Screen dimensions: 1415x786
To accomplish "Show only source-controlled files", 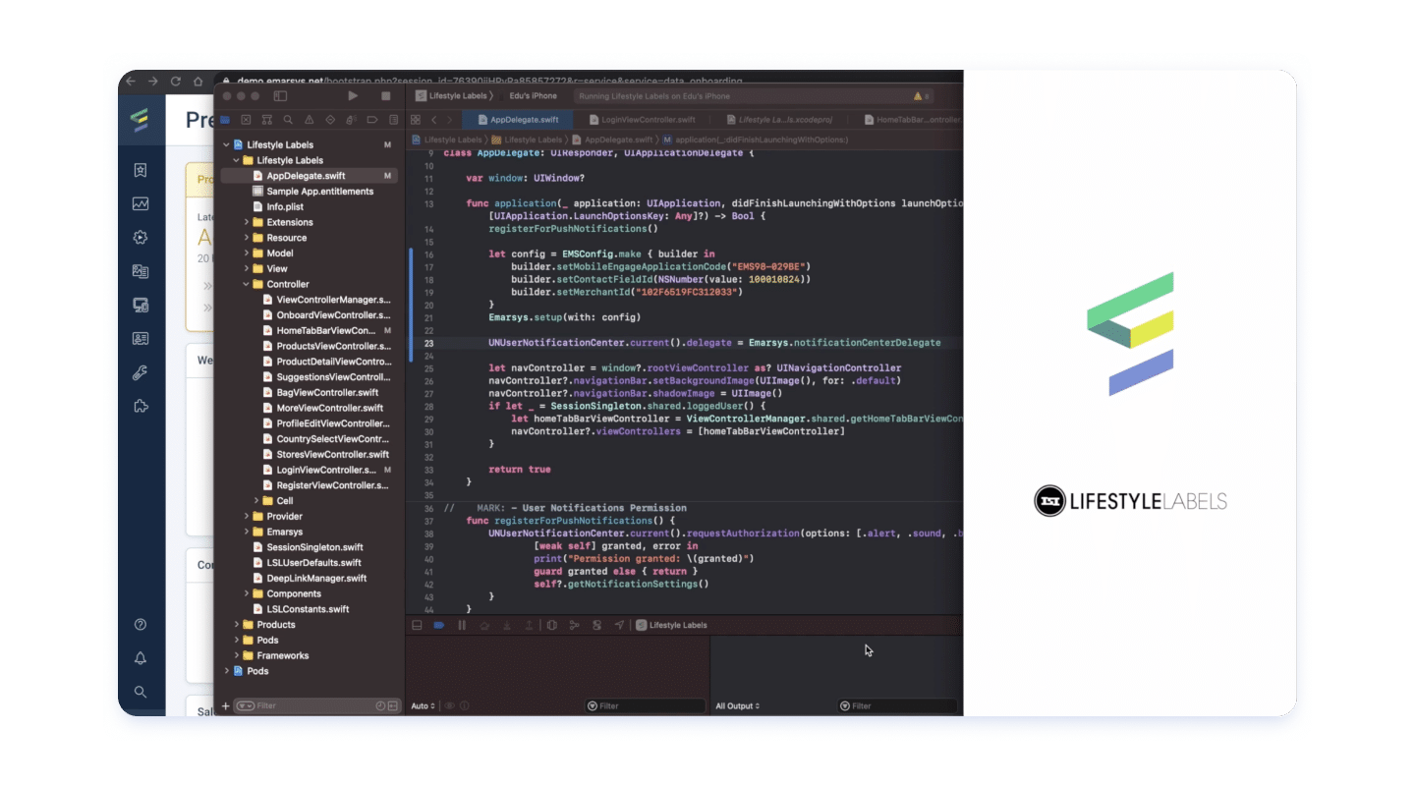I will pos(393,705).
